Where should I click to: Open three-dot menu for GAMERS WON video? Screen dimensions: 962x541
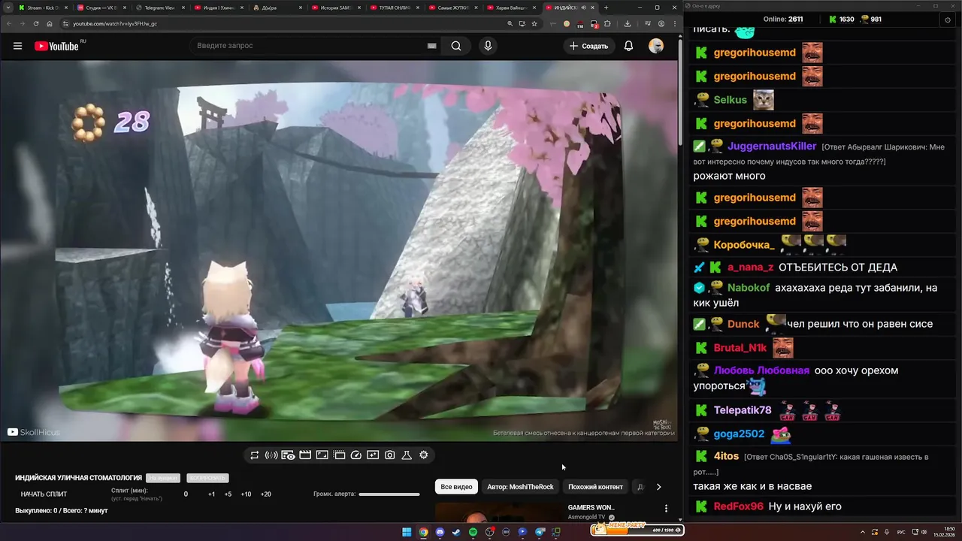[x=666, y=509]
